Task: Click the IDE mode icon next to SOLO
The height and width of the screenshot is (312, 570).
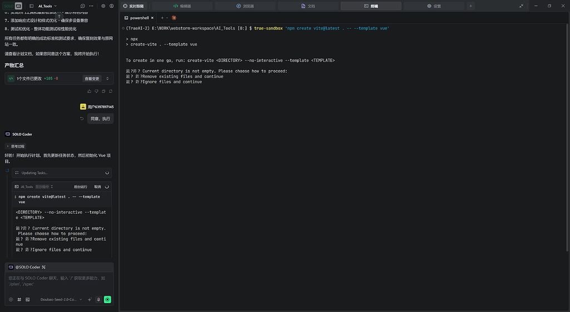Action: coord(18,6)
